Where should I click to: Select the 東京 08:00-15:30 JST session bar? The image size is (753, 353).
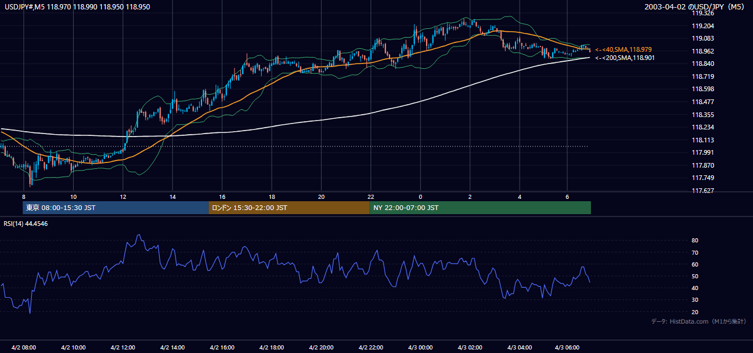115,208
